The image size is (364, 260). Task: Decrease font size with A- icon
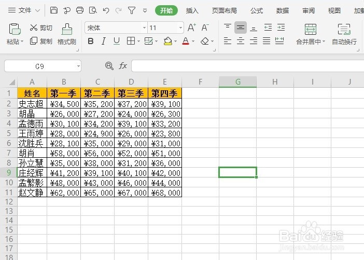tap(205, 28)
